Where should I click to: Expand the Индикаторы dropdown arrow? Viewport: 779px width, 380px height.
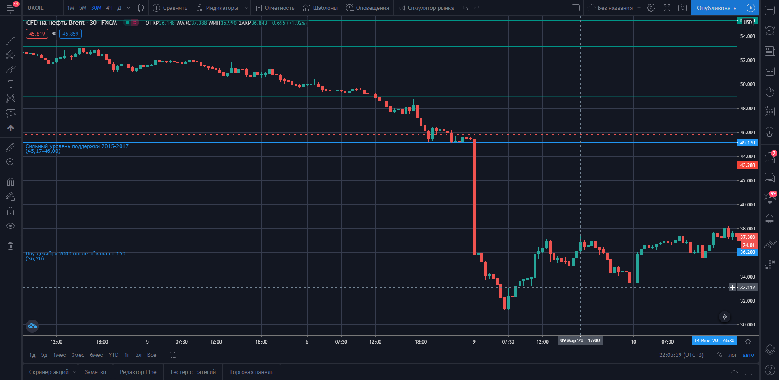[x=246, y=8]
